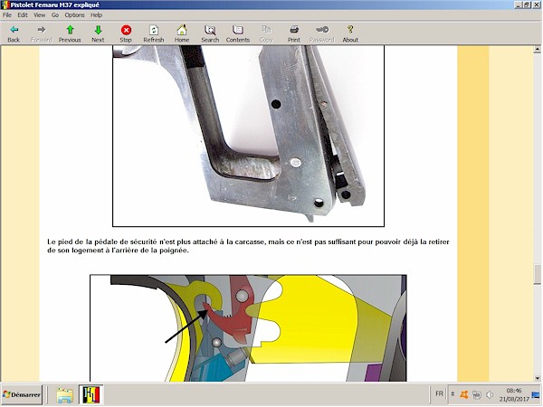This screenshot has width=543, height=407.
Task: Open the Edit menu
Action: pyautogui.click(x=23, y=14)
